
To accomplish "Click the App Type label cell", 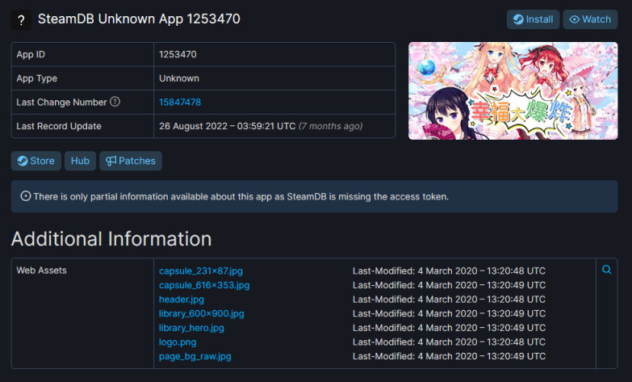I will [x=82, y=78].
